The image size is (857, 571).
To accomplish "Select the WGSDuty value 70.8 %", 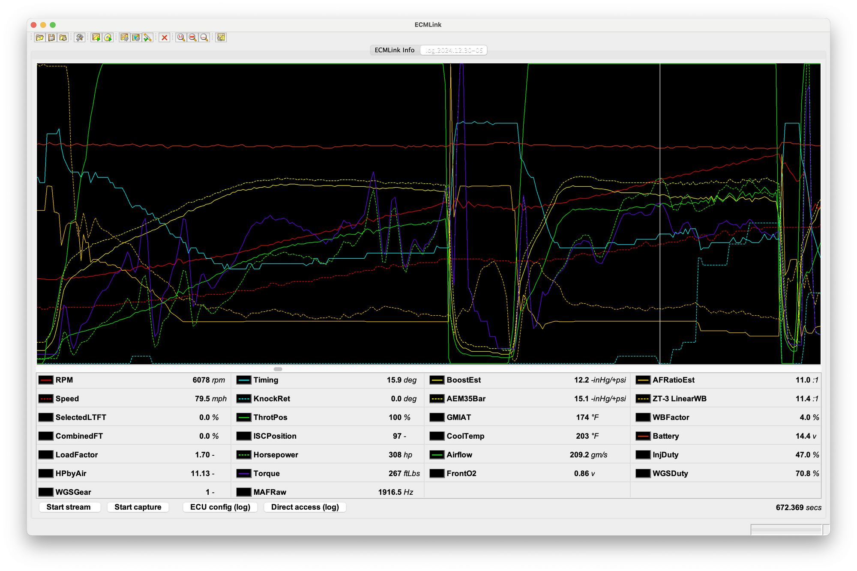I will point(807,473).
